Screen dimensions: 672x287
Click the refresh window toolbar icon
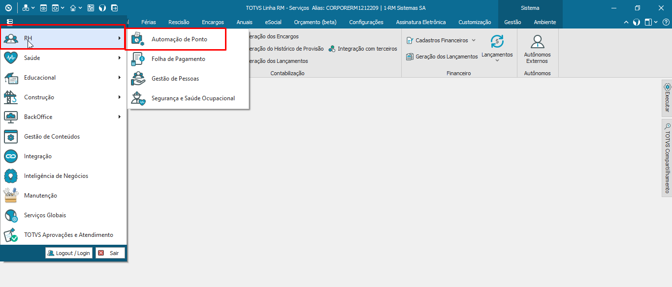(x=55, y=8)
